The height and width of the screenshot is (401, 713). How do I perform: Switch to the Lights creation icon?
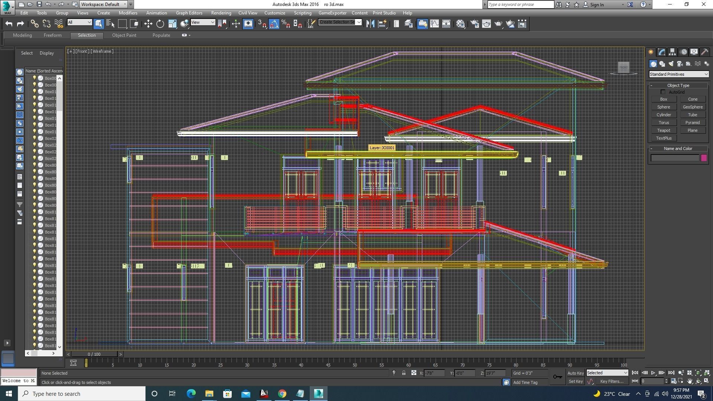pyautogui.click(x=671, y=63)
